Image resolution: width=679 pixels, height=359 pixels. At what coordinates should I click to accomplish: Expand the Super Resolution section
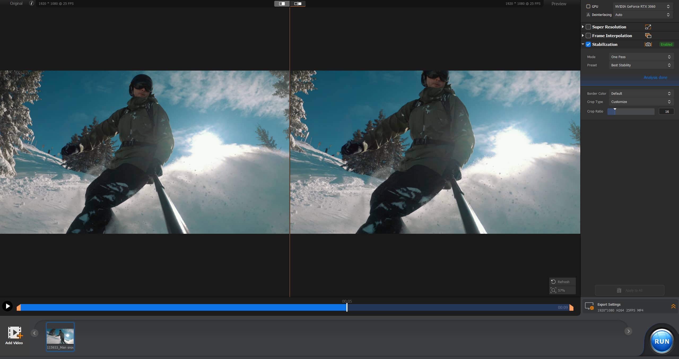pos(583,27)
